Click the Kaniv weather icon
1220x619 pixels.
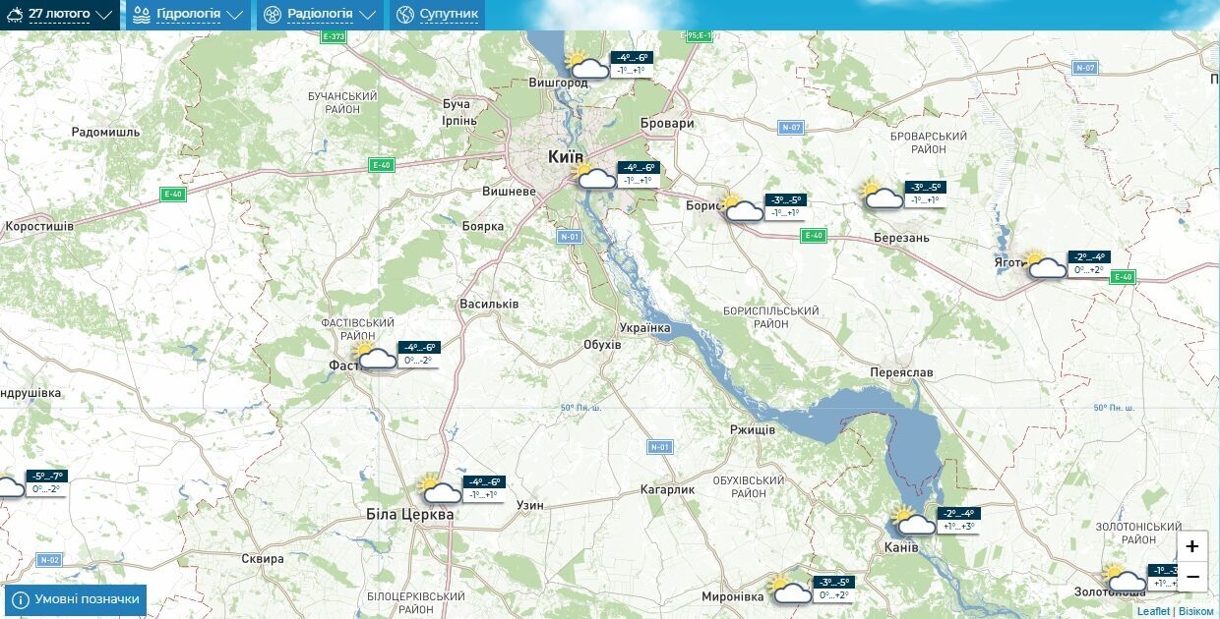click(914, 521)
